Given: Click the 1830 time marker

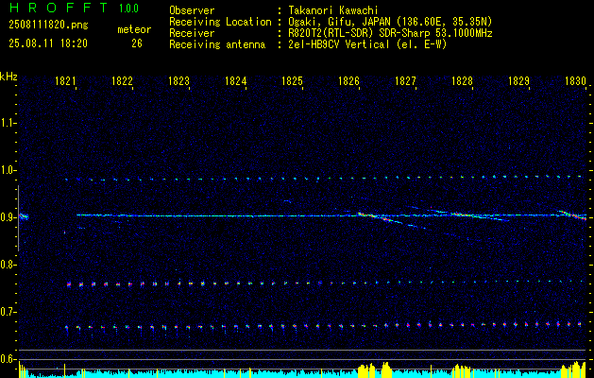Looking at the screenshot, I should (x=575, y=81).
